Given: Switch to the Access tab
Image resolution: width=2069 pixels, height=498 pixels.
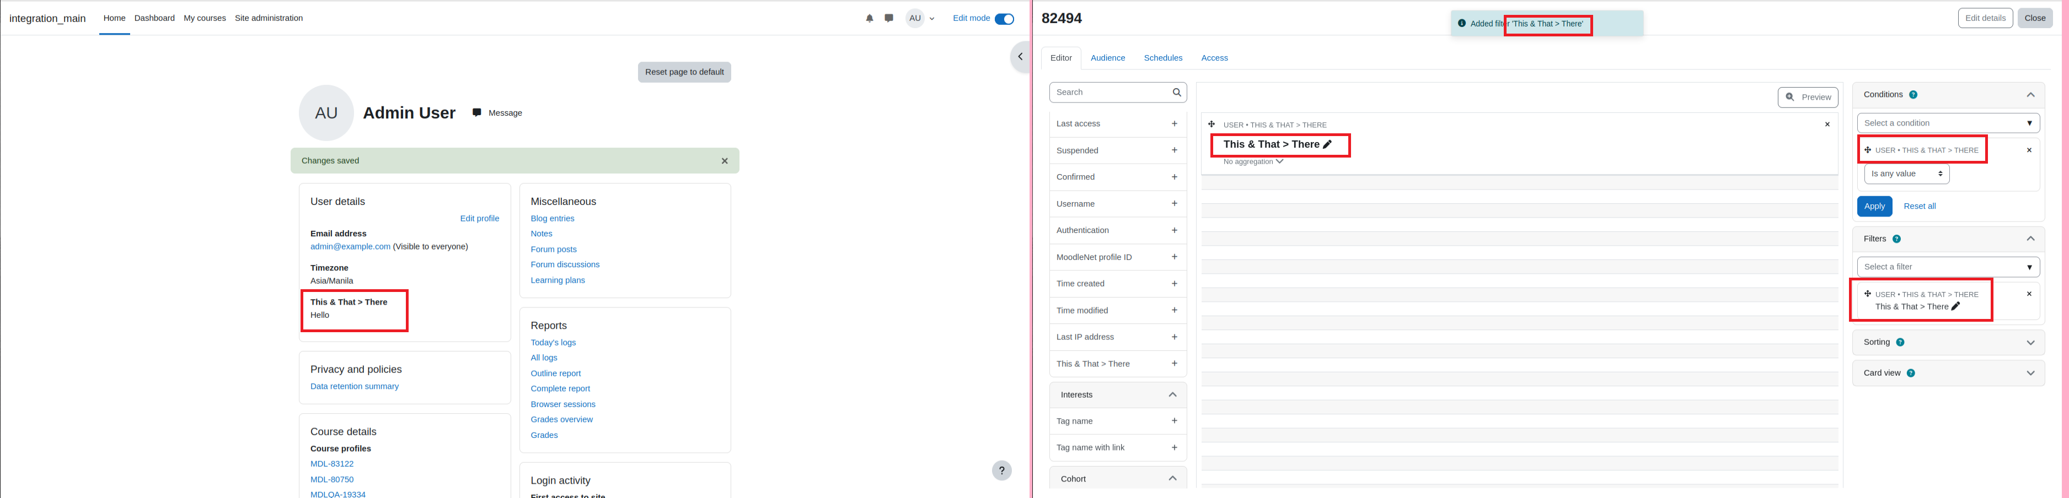Looking at the screenshot, I should [x=1214, y=58].
